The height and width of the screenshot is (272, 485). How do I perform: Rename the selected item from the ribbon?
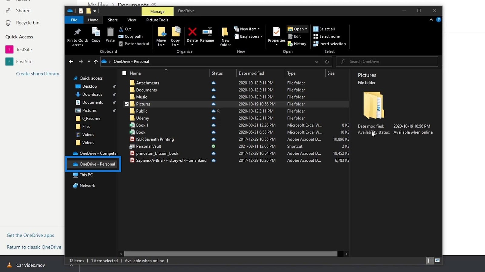point(207,35)
